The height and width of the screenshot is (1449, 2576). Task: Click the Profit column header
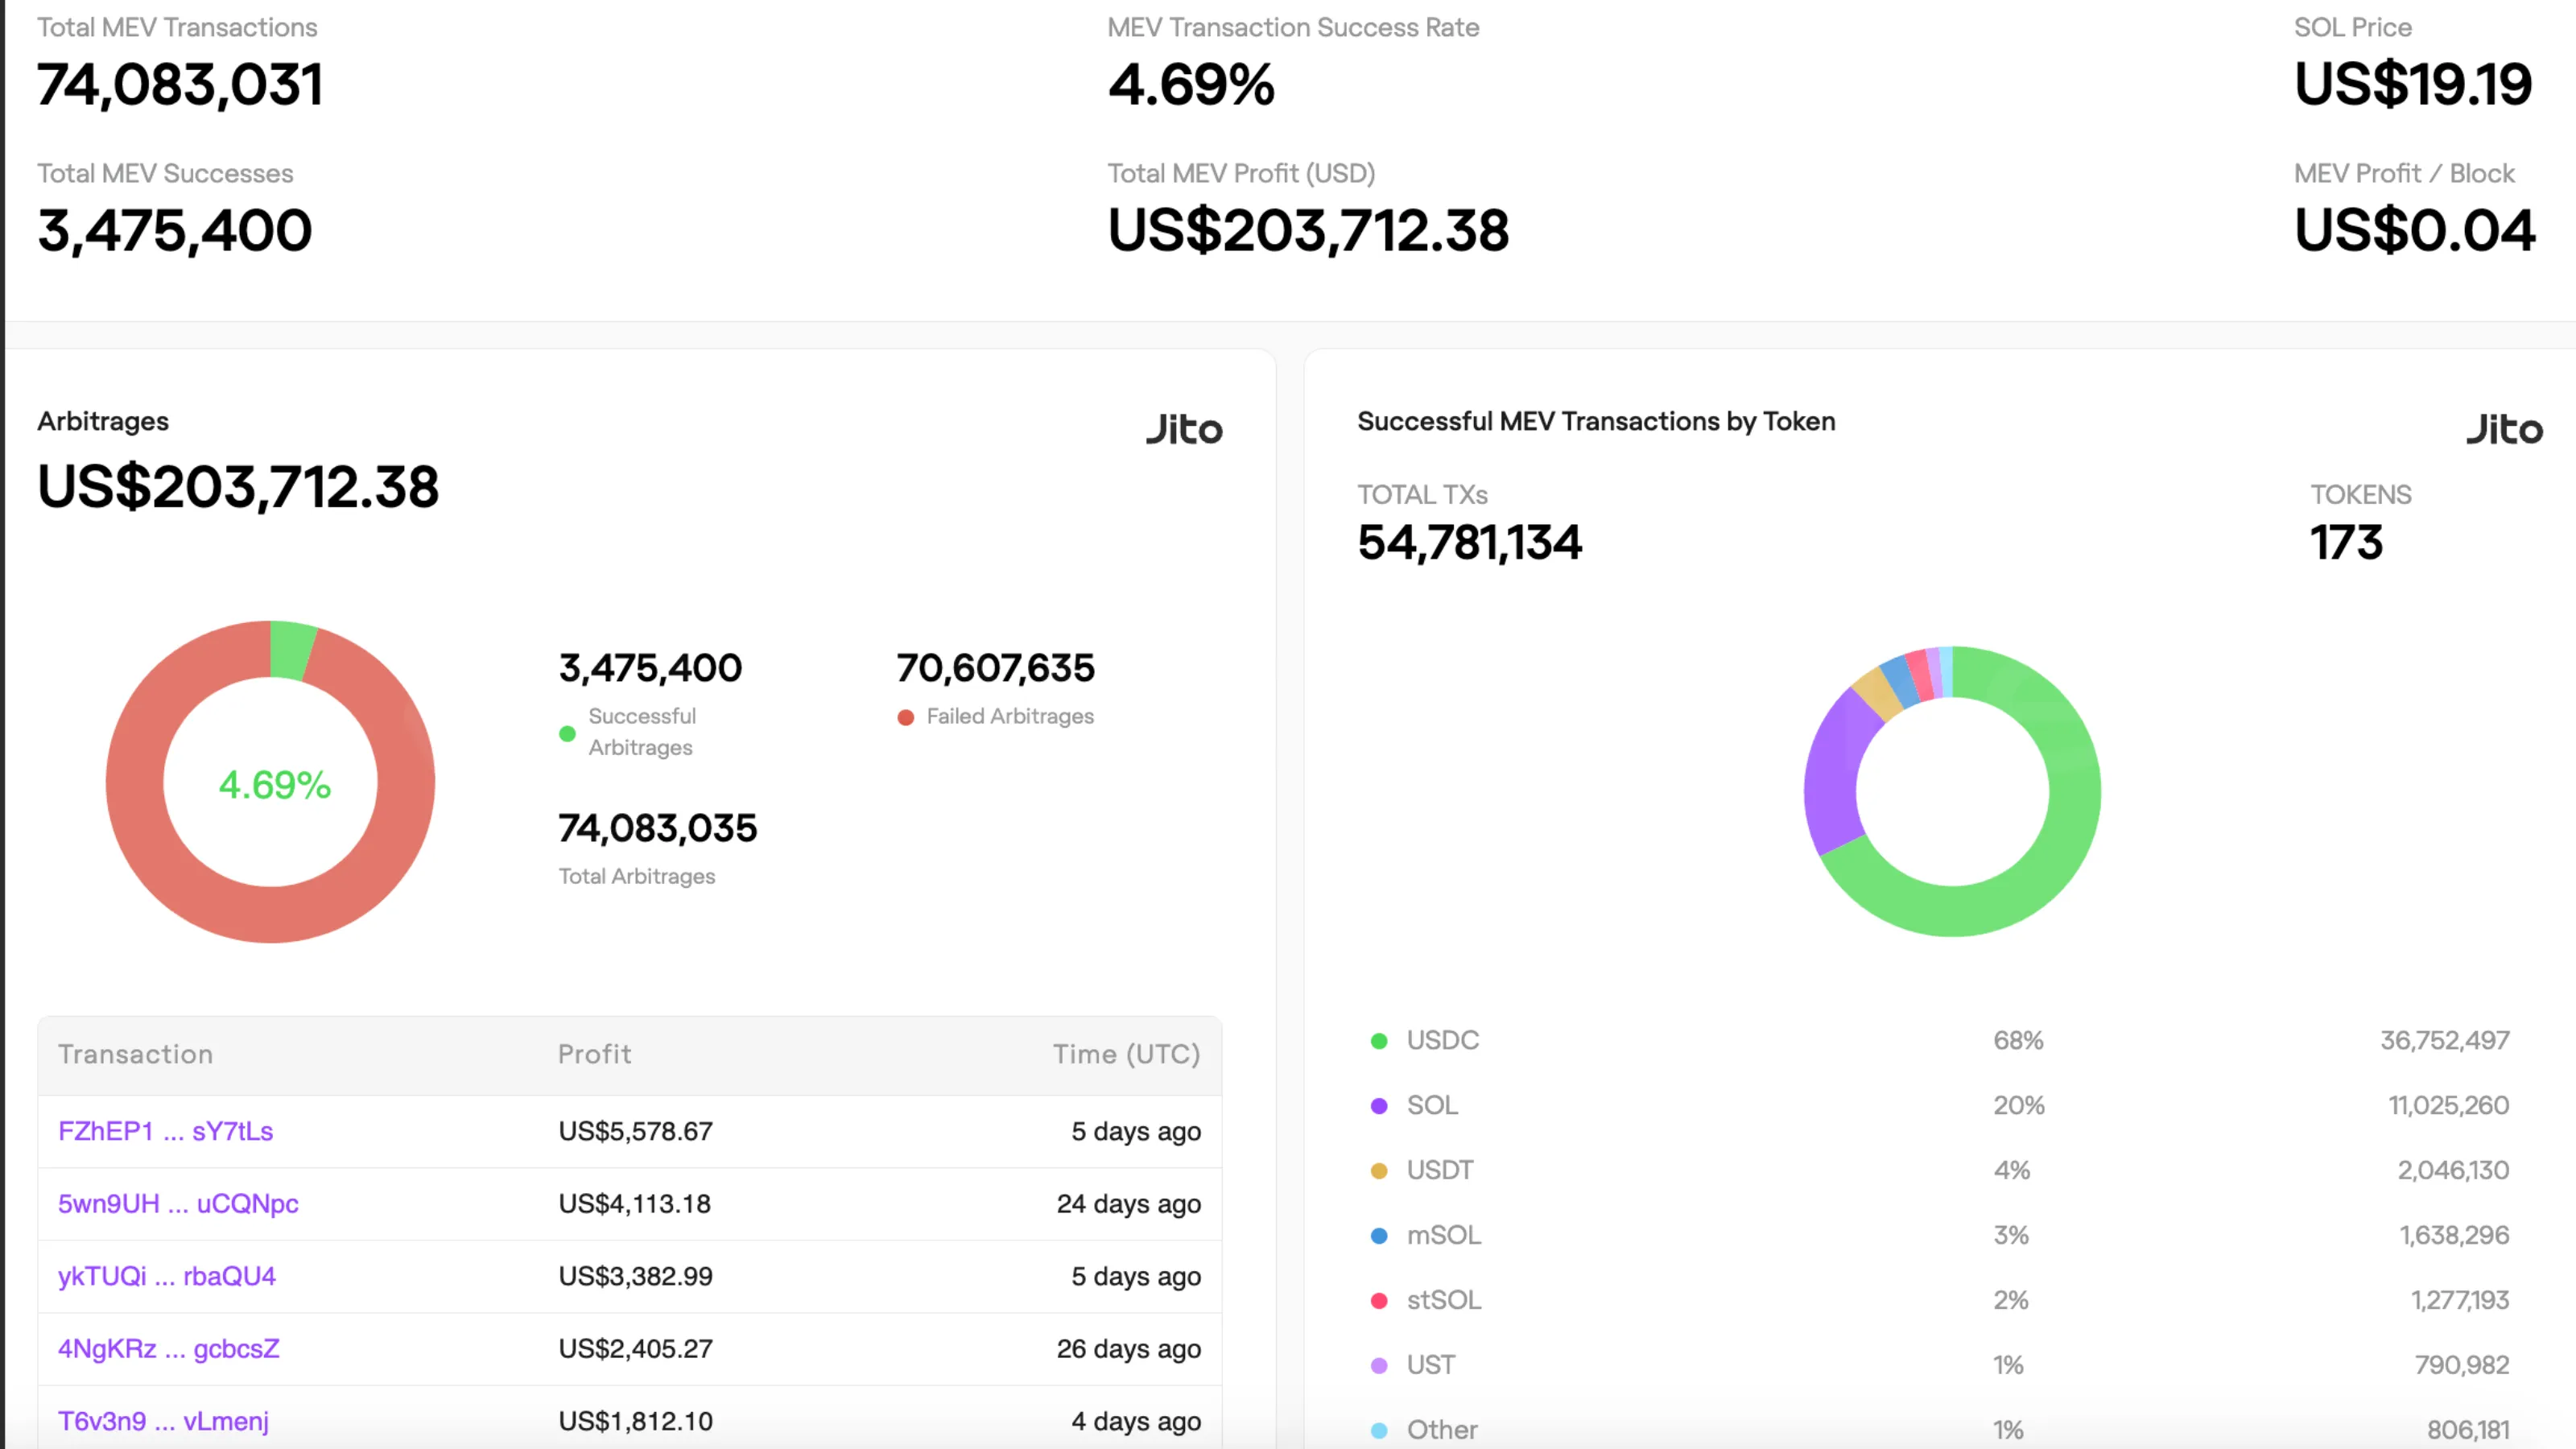point(594,1054)
